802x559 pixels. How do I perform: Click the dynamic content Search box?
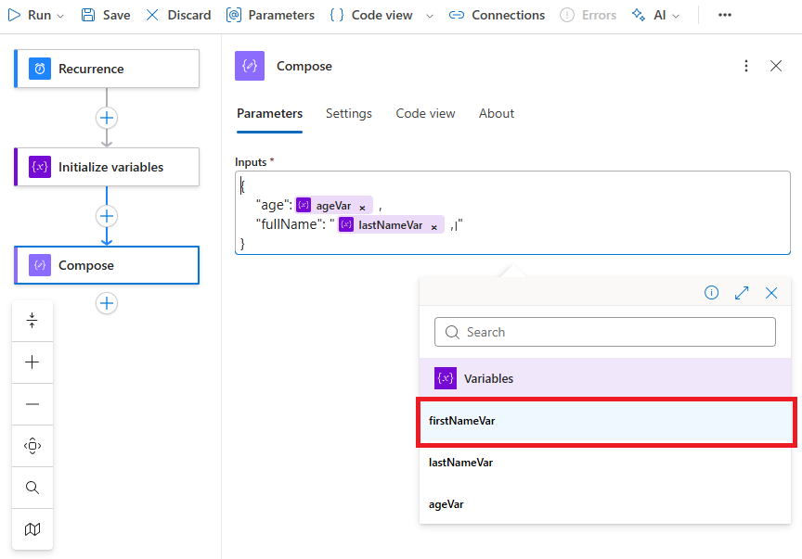click(x=605, y=332)
